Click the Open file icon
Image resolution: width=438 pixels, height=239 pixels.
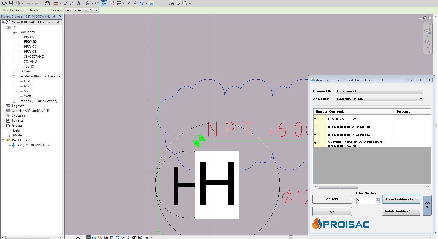(x=5, y=3)
